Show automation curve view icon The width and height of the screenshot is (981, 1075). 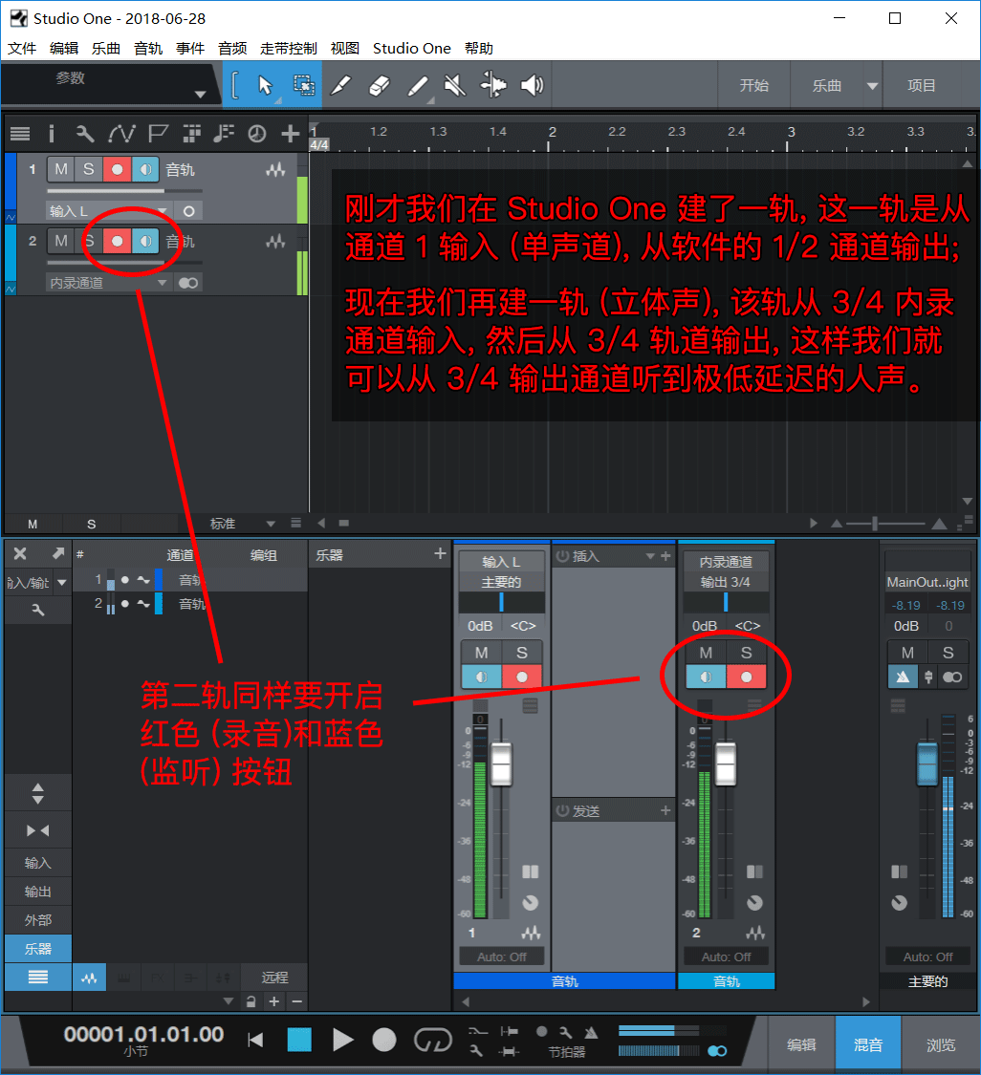point(121,134)
